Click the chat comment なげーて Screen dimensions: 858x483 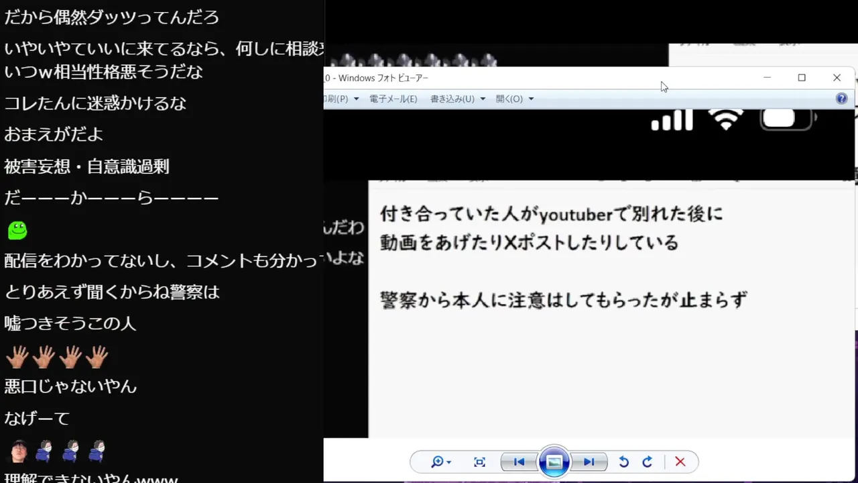[x=37, y=419]
